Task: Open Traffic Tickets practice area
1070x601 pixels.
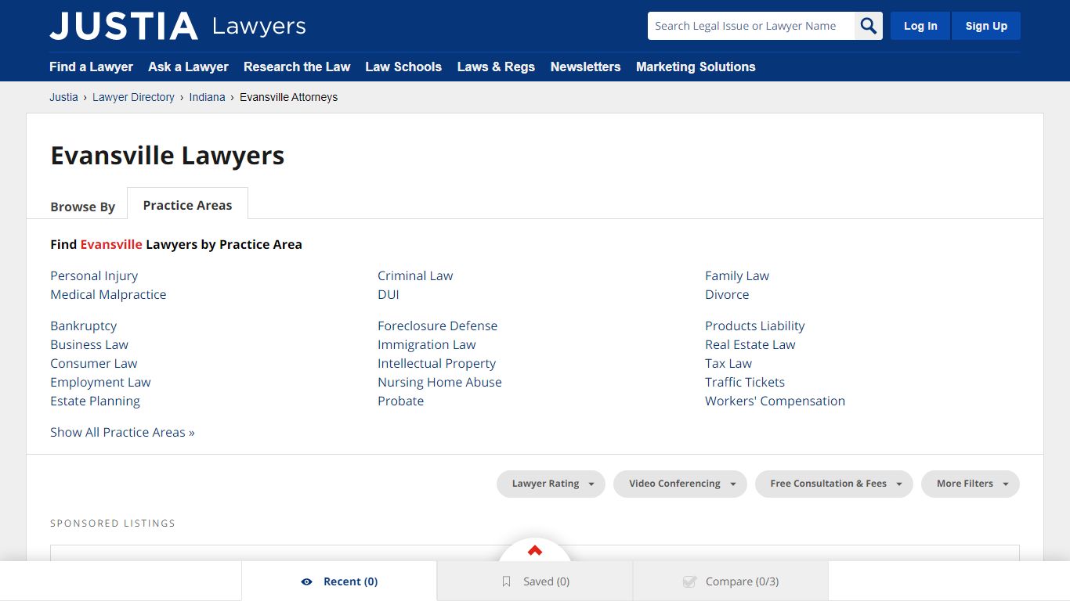Action: [745, 382]
